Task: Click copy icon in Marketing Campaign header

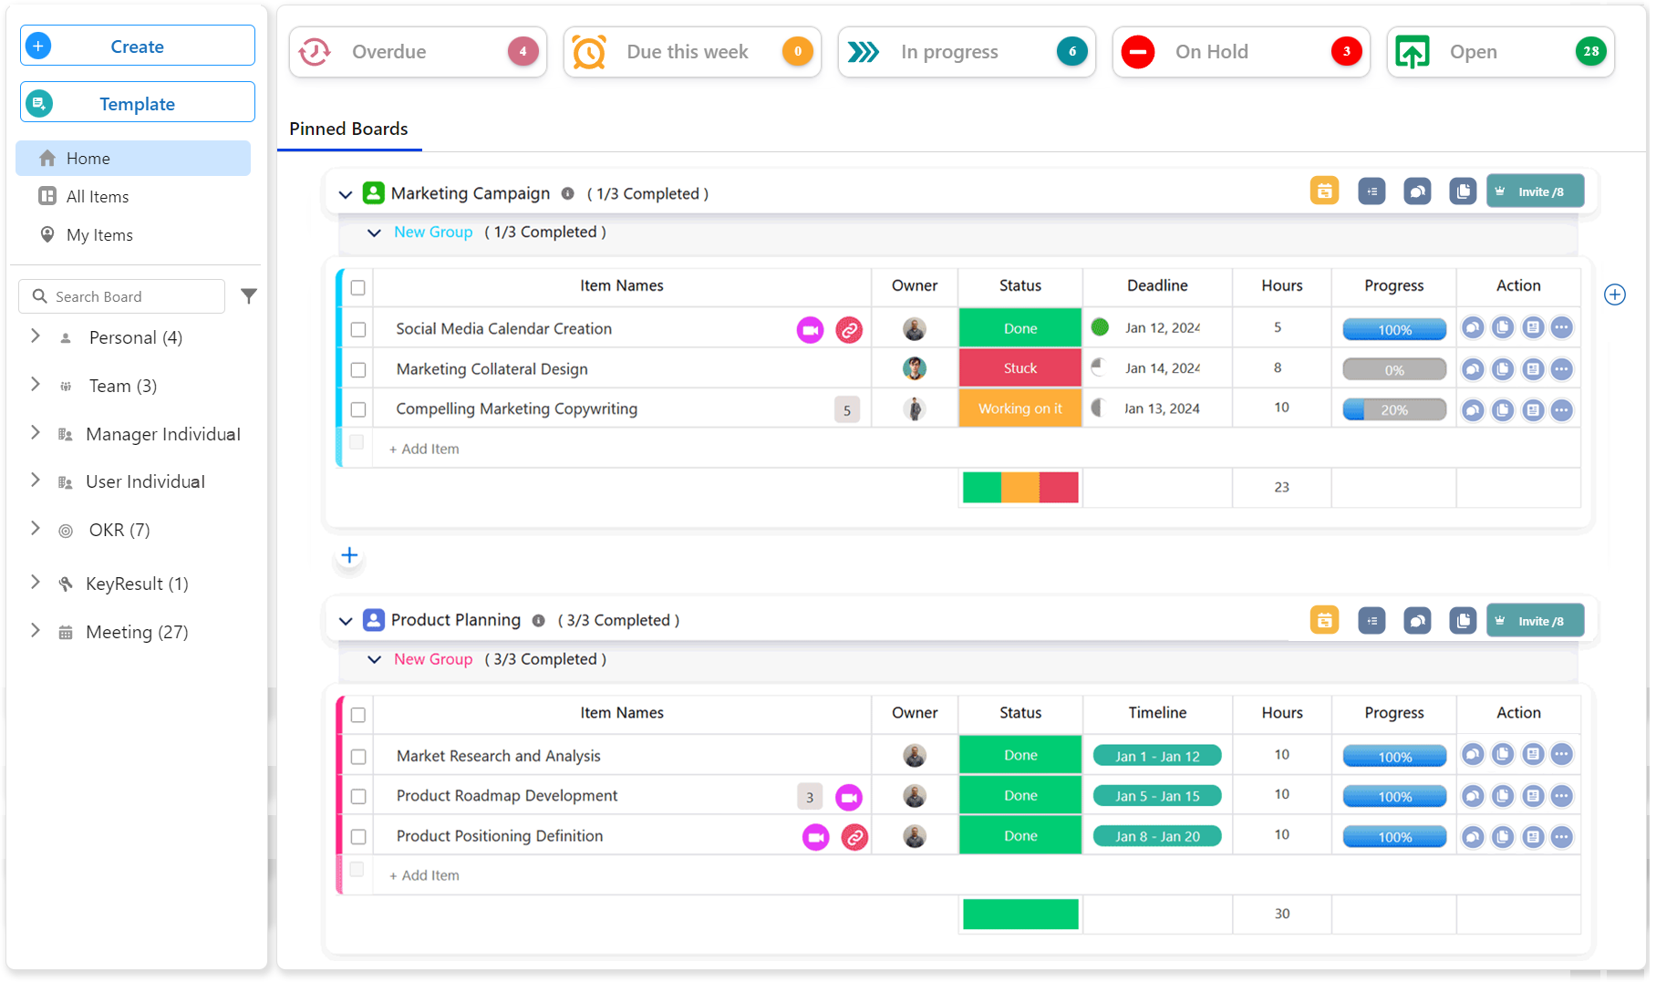Action: pos(1463,191)
